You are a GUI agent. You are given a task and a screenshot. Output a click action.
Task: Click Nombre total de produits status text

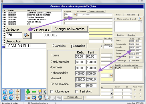(x=10, y=103)
